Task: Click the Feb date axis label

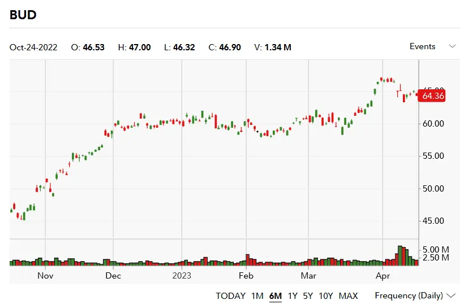Action: 246,276
